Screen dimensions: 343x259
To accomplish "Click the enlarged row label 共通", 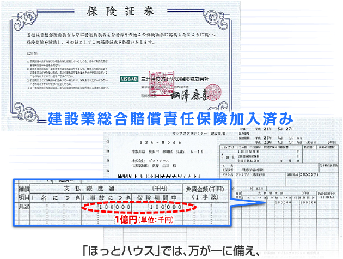I will pos(24,207).
